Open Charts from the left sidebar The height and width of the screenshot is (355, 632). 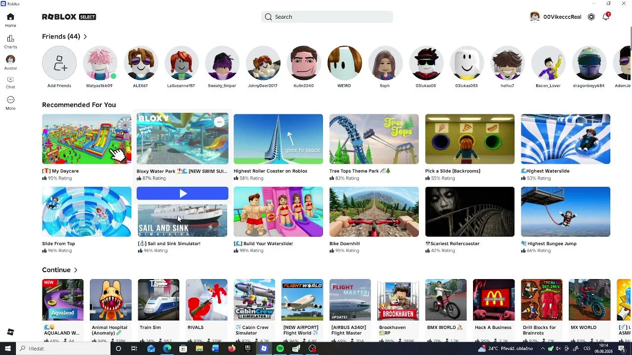(10, 41)
